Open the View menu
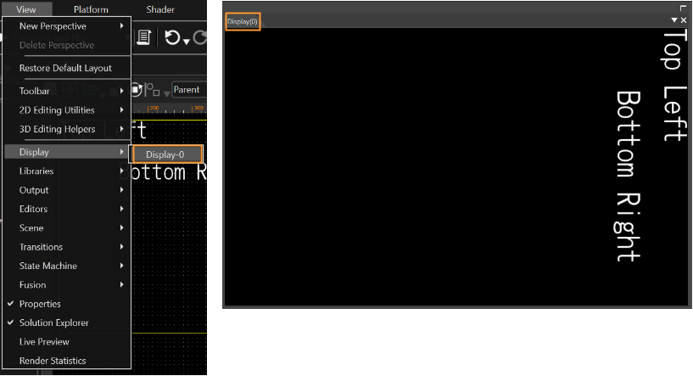 26,9
